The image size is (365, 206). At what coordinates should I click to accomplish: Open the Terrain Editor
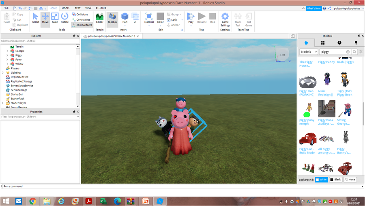[100, 18]
